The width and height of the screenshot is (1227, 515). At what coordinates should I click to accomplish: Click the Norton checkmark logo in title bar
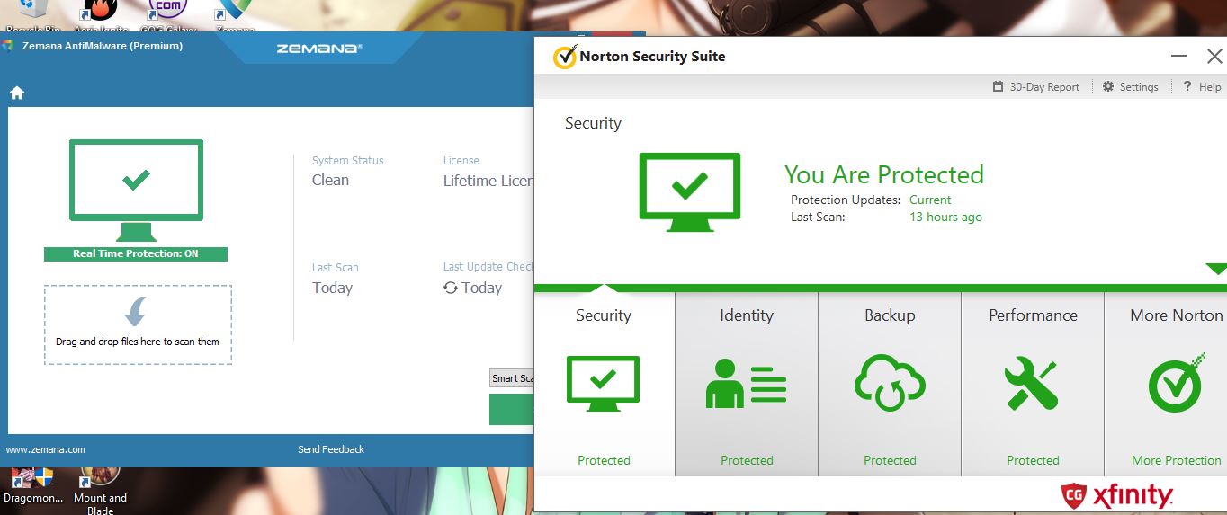click(564, 56)
